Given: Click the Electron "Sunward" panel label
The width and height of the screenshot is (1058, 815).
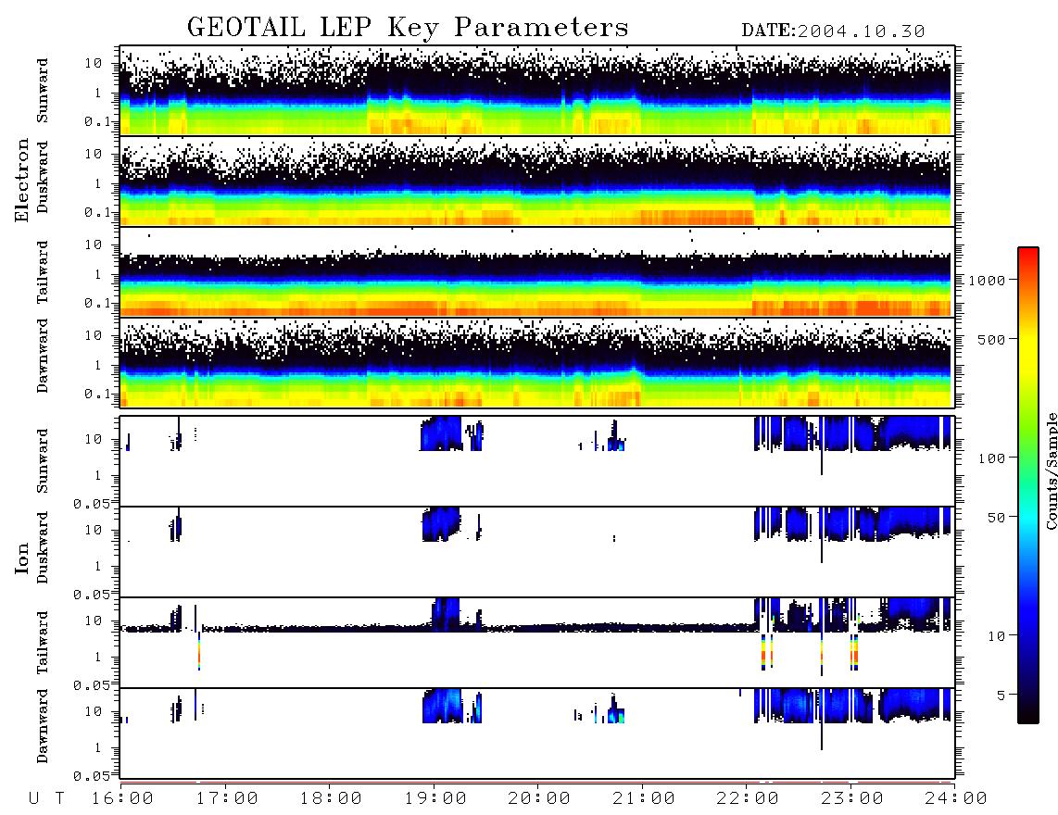Looking at the screenshot, I should tap(43, 91).
